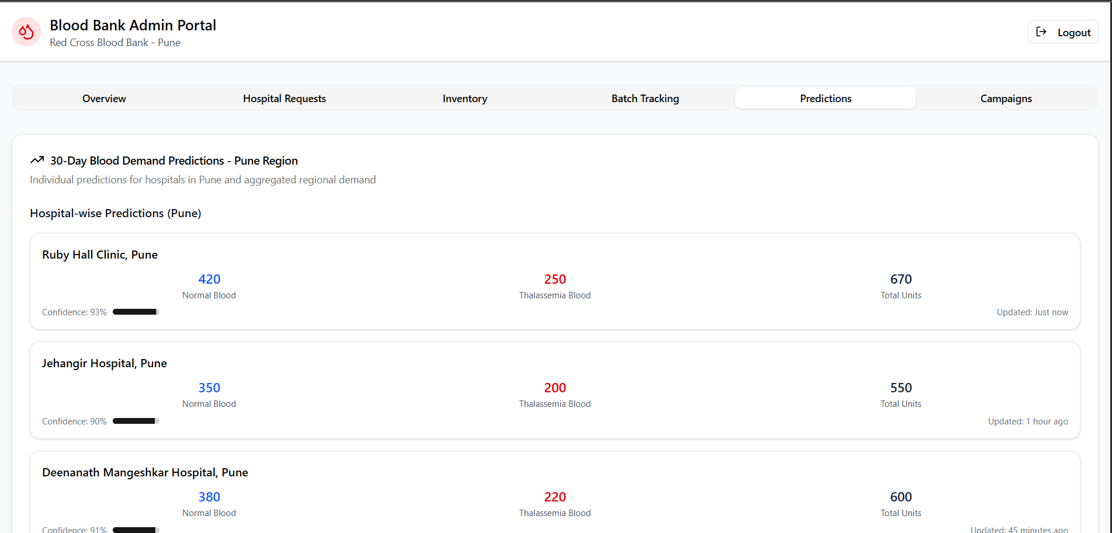
Task: Click Blood Bank Admin Portal title
Action: click(133, 25)
